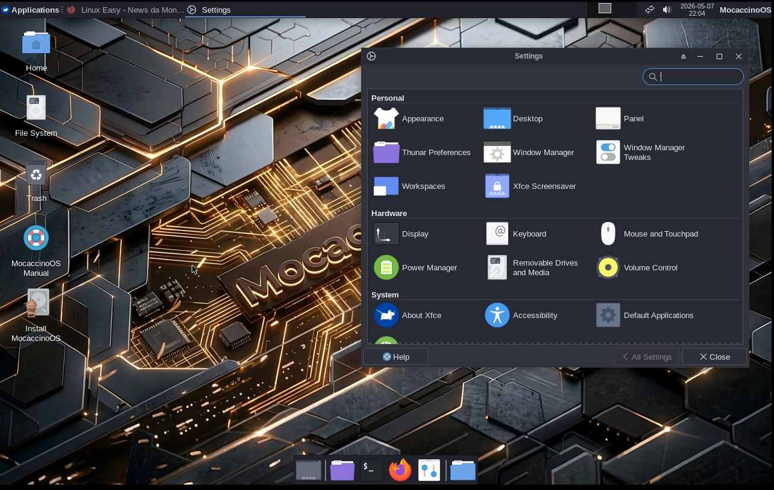Click the Home desktop icon
The width and height of the screenshot is (774, 490).
36,51
